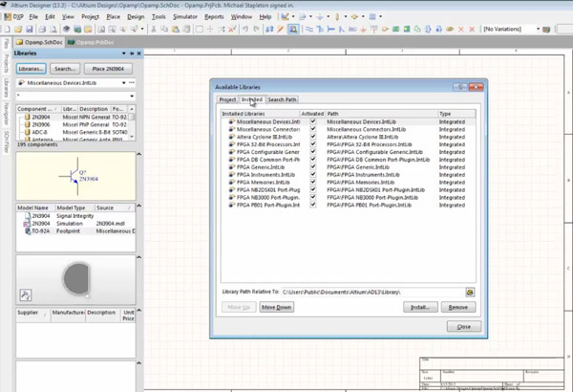Select the Place Net Label icon
Viewport: 573px width, 392px height.
[x=352, y=29]
